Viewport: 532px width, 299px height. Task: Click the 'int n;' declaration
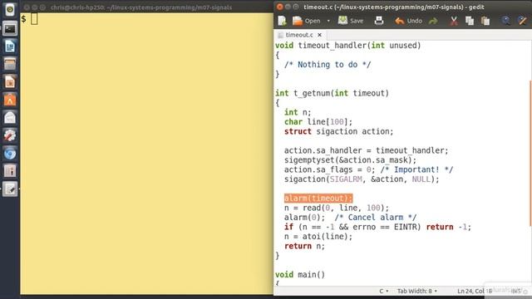(x=298, y=112)
